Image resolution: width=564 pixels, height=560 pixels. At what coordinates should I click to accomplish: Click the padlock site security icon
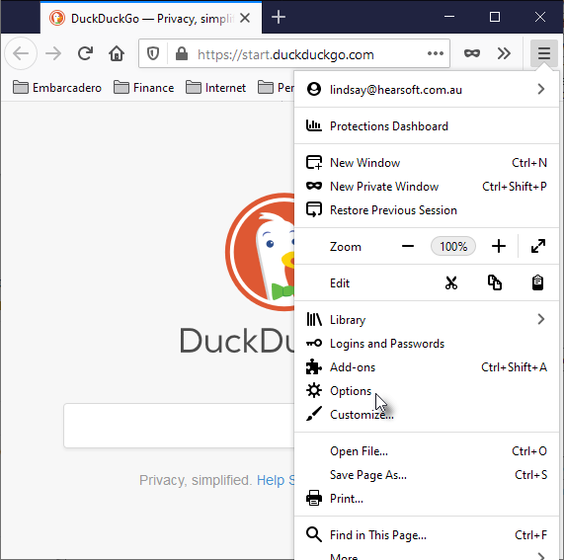coord(182,53)
